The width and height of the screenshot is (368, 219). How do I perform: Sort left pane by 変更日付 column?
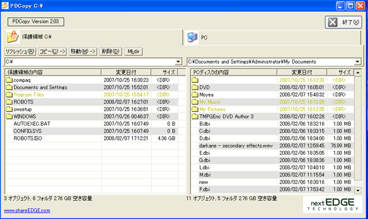[126, 72]
